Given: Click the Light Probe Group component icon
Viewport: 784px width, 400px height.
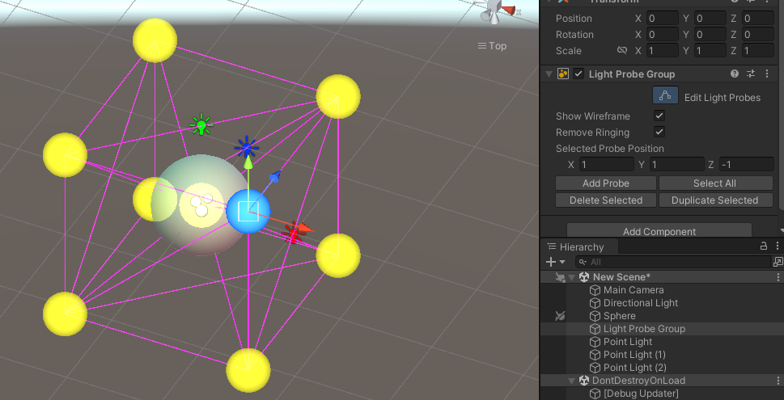Looking at the screenshot, I should click(x=563, y=74).
